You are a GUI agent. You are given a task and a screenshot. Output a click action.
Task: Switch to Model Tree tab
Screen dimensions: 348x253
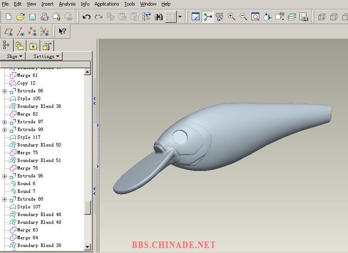coord(6,45)
